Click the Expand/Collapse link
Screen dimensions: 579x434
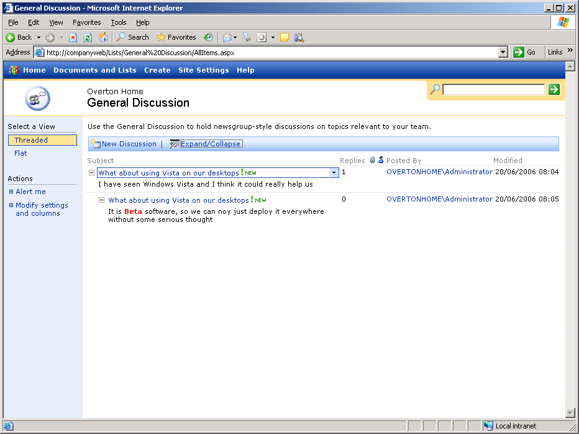(211, 144)
